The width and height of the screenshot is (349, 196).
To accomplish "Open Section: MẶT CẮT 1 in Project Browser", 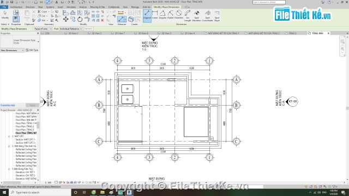I will tap(26, 139).
